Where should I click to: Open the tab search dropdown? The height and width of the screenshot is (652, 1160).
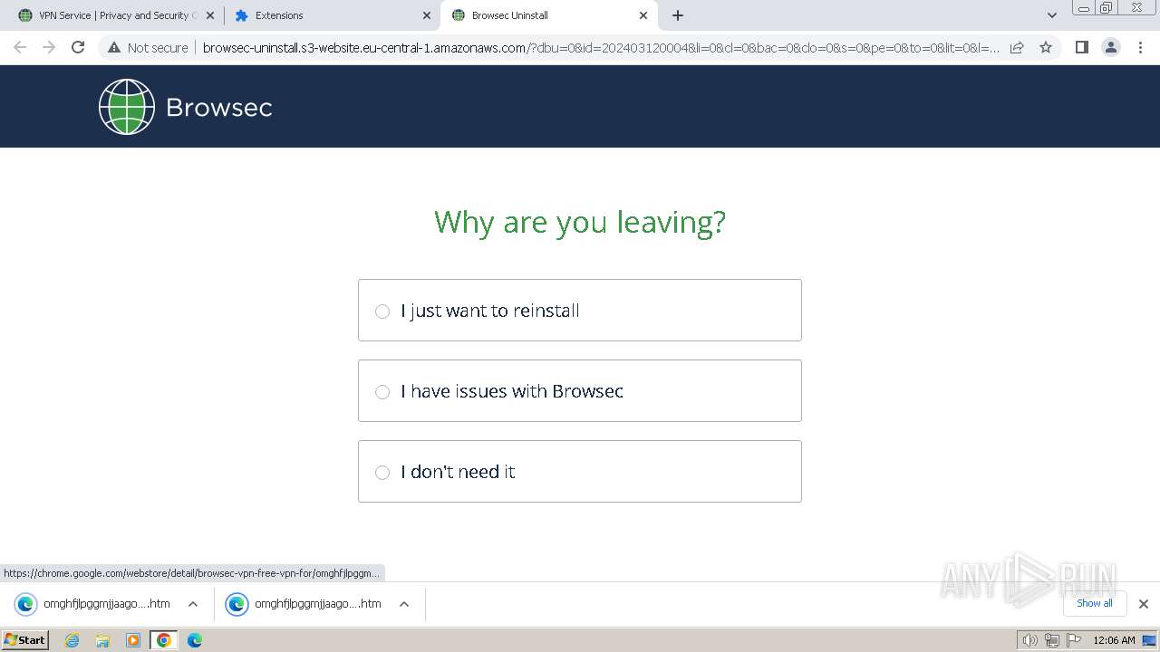(1052, 15)
